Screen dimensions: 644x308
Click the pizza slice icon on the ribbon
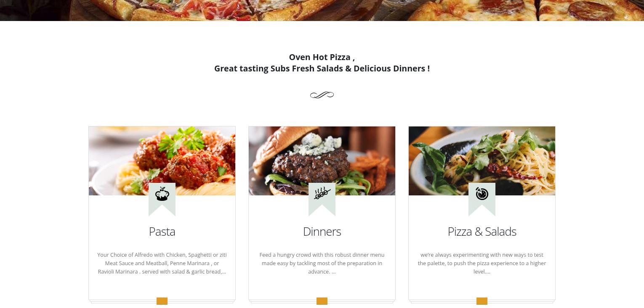point(482,194)
